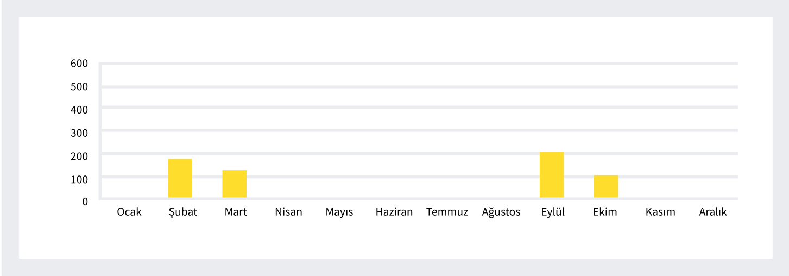Click the Temmuz month label
This screenshot has height=276, width=789.
[x=447, y=212]
